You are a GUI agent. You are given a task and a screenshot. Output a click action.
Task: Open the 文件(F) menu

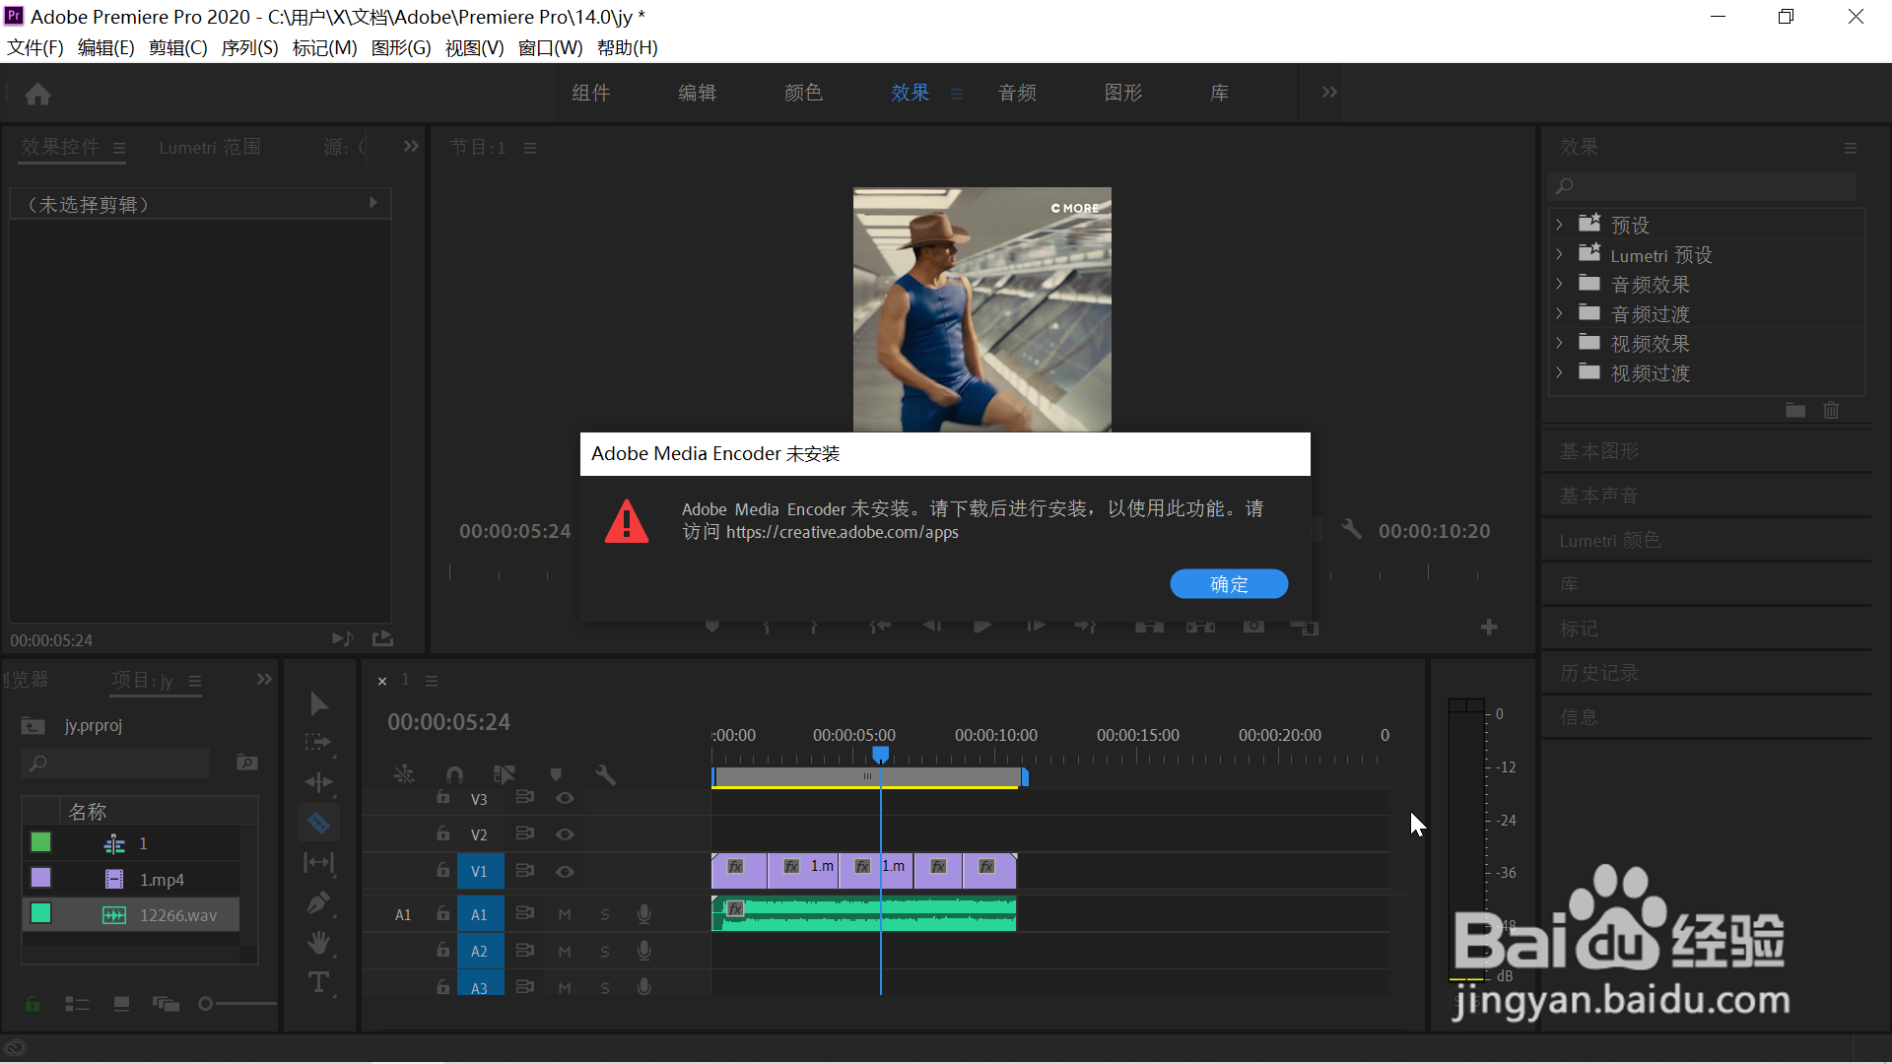35,47
